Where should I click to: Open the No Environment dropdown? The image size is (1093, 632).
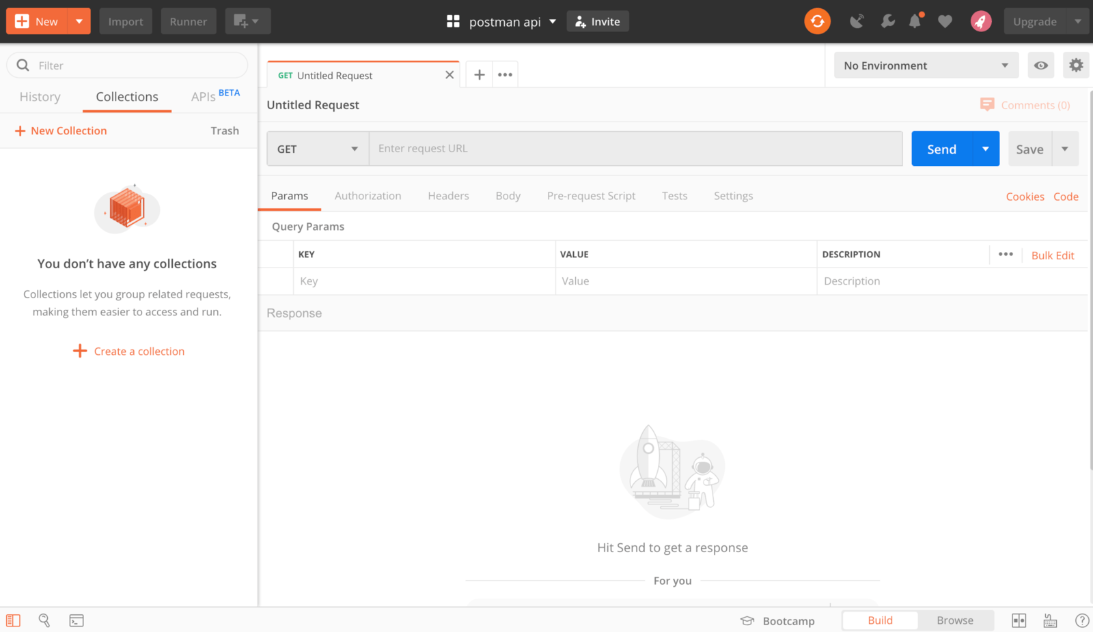point(926,65)
